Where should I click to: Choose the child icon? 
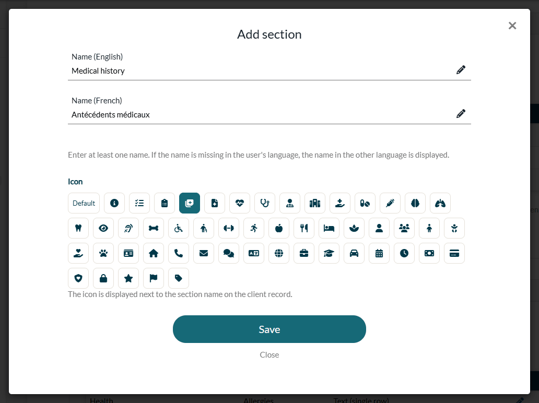tap(429, 228)
